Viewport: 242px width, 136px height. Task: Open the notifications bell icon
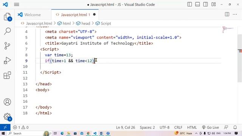[235, 127]
